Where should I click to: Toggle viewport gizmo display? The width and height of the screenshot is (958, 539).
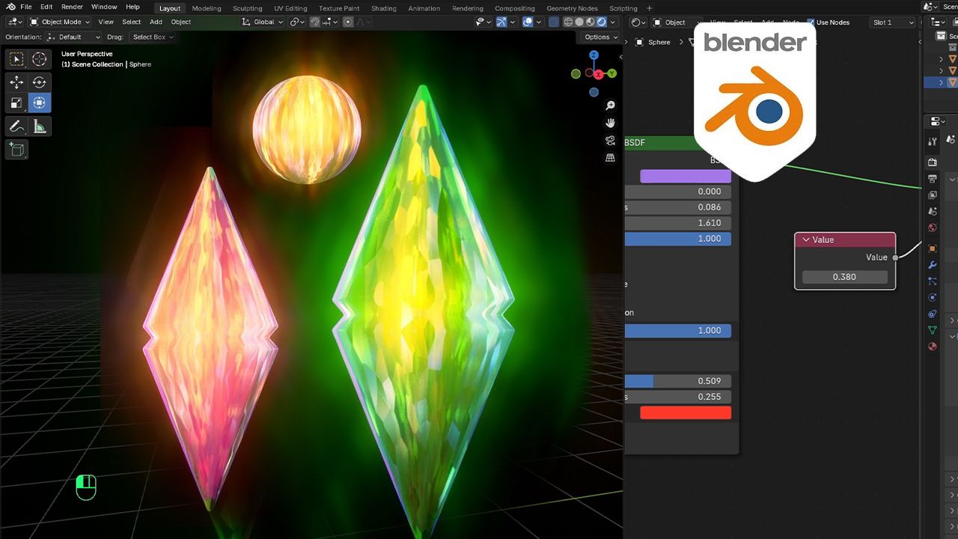(501, 22)
